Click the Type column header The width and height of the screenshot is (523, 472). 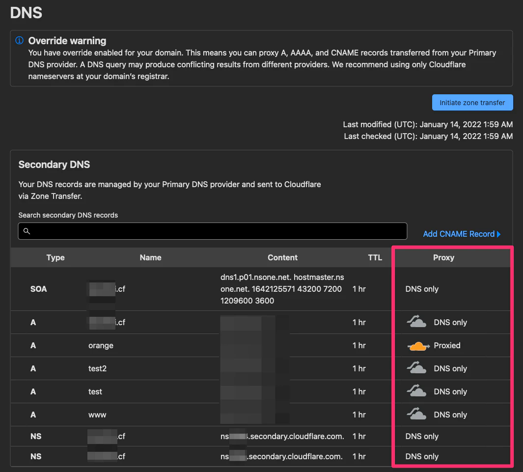(55, 257)
